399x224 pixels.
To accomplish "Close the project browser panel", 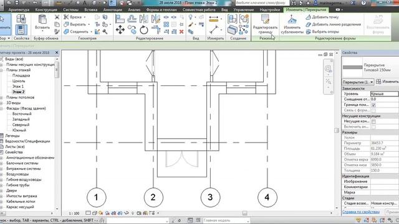I will [x=57, y=52].
